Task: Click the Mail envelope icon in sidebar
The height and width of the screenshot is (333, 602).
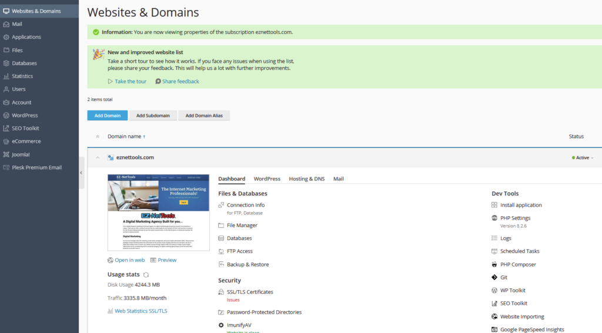Action: pyautogui.click(x=6, y=24)
